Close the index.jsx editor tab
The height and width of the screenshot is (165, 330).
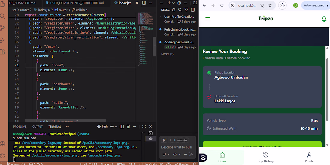coord(137,3)
